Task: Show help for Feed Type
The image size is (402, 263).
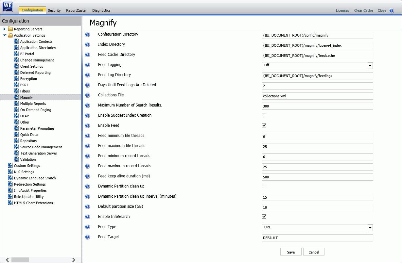Action: click(x=87, y=227)
